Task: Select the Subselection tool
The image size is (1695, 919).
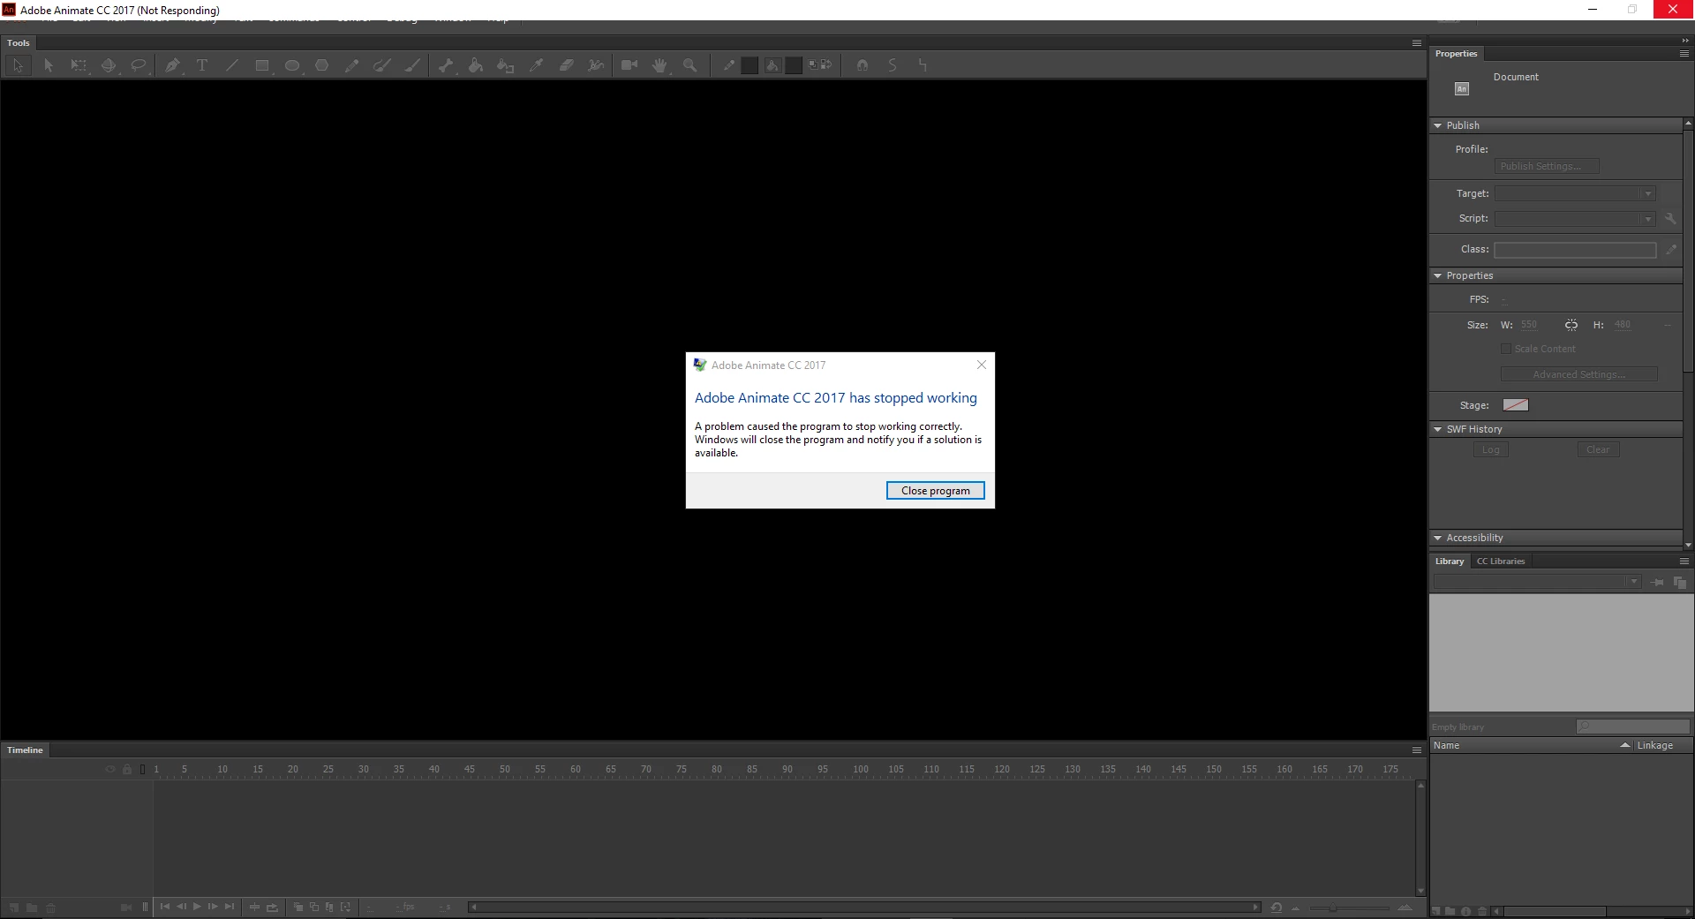Action: [49, 65]
